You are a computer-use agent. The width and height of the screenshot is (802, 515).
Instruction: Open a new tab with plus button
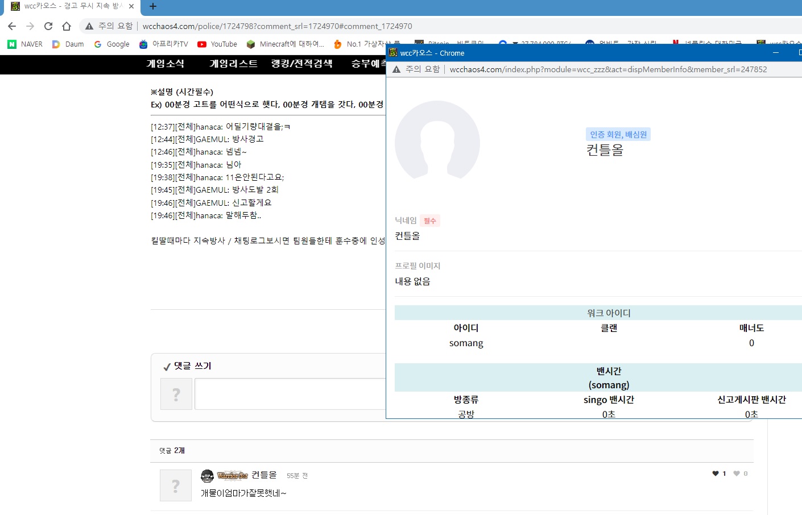click(x=152, y=6)
